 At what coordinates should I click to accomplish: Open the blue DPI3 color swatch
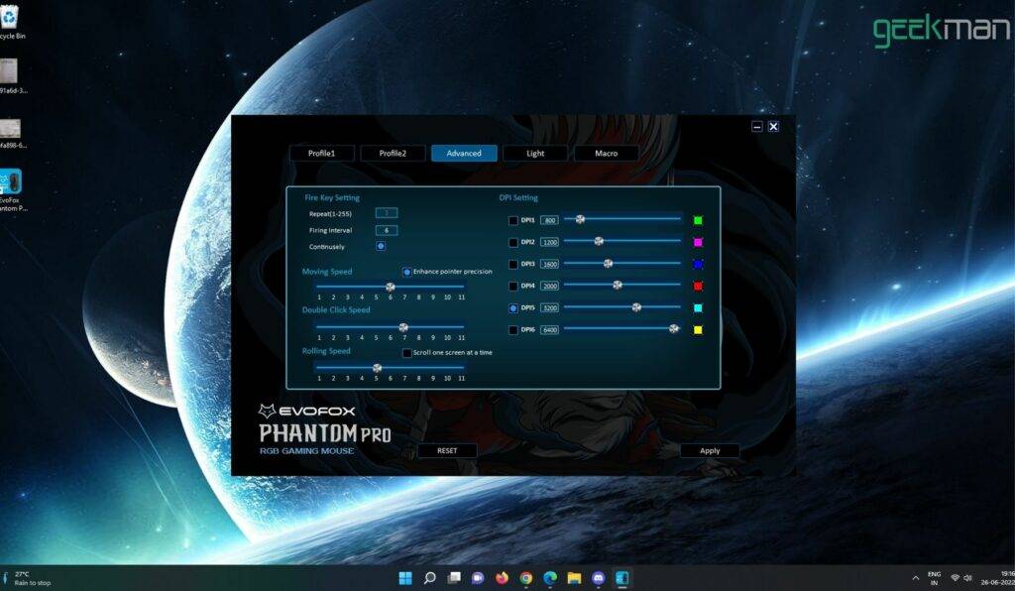coord(698,264)
